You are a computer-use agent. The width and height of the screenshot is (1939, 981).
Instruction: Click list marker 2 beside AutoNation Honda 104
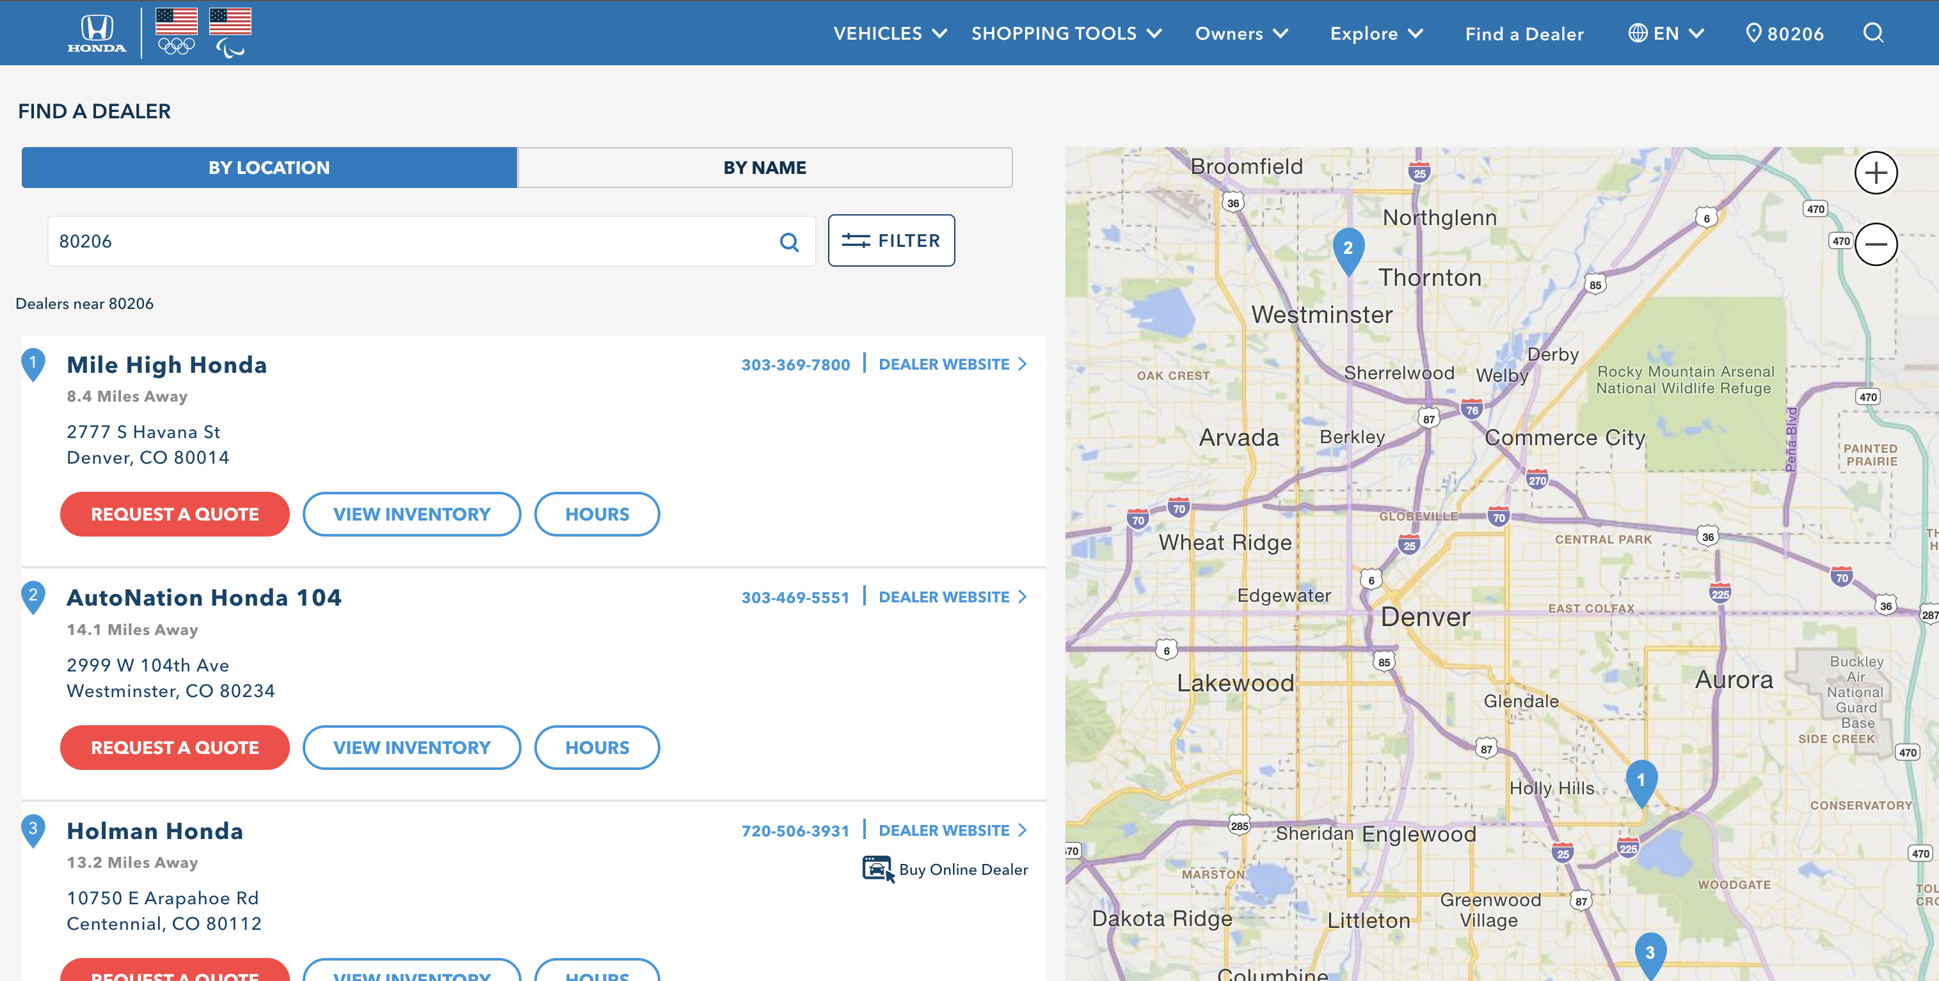tap(33, 597)
